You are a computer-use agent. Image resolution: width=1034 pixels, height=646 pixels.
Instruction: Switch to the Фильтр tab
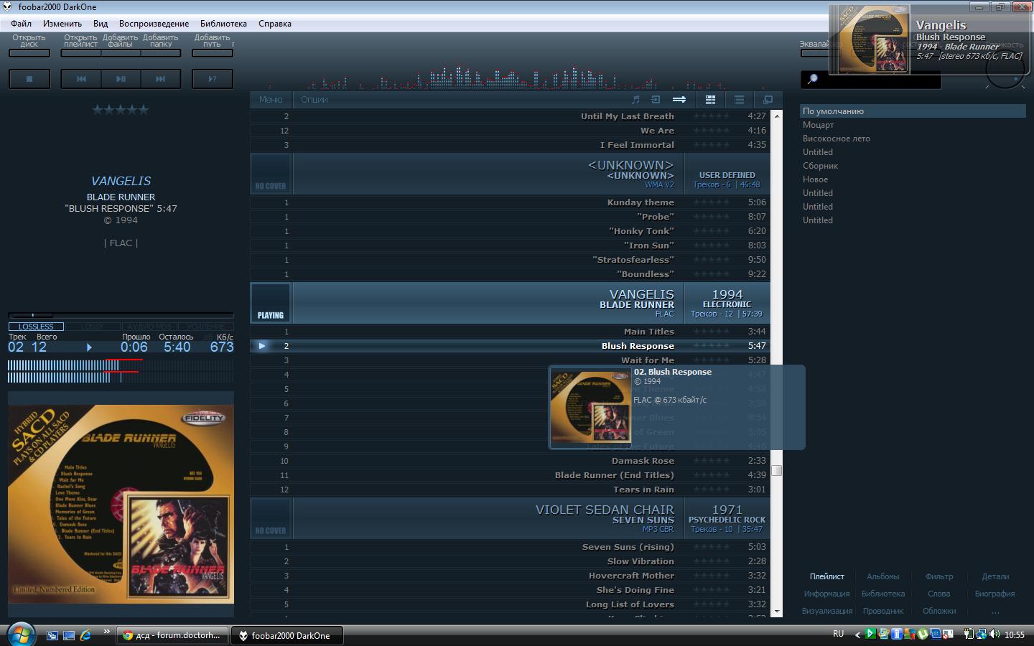[x=939, y=576]
